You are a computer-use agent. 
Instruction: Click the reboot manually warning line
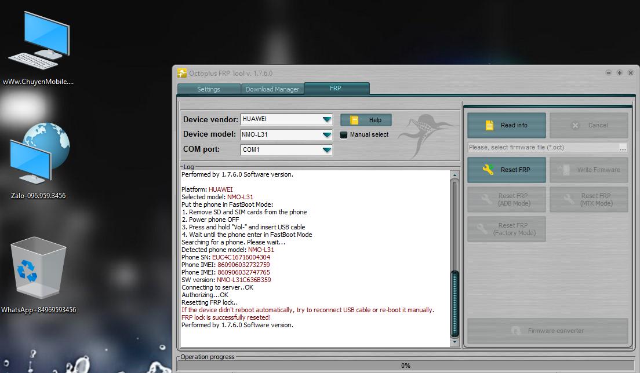[308, 310]
